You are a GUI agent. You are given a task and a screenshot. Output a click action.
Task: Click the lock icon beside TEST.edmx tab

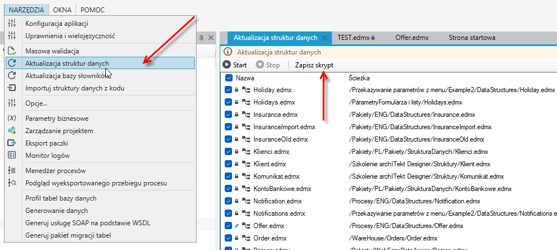tap(373, 38)
